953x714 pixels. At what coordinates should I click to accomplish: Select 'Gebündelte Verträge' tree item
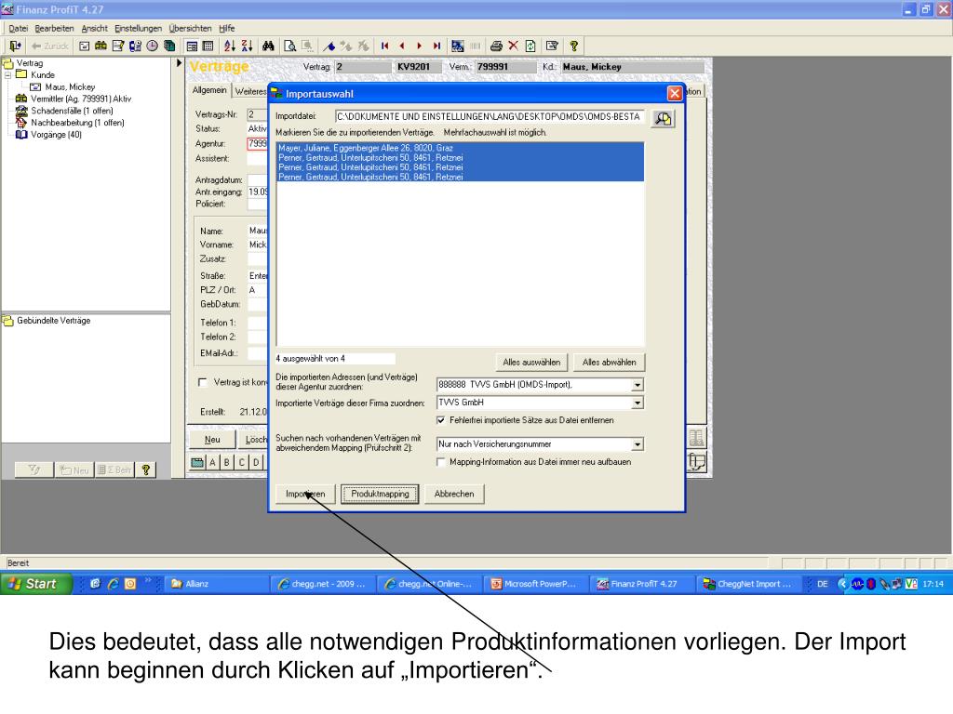tap(53, 321)
